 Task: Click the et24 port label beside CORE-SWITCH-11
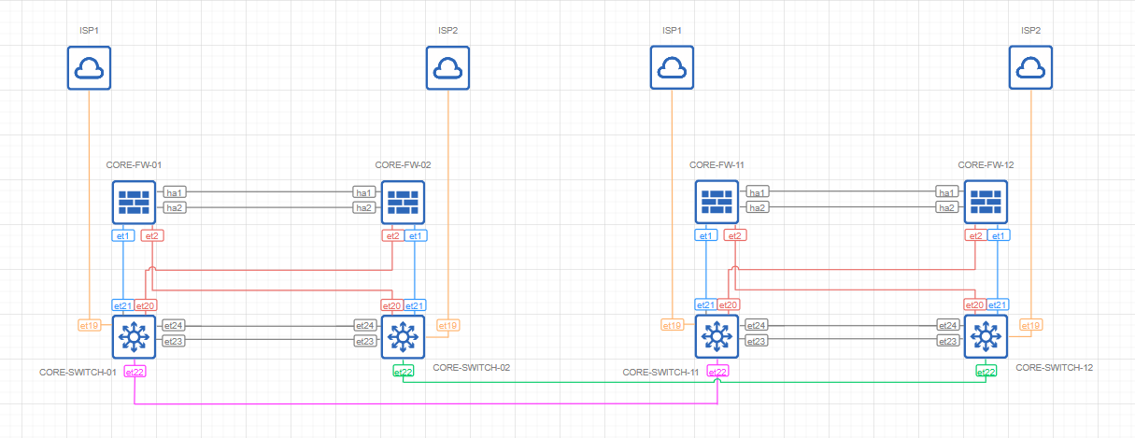click(x=757, y=325)
